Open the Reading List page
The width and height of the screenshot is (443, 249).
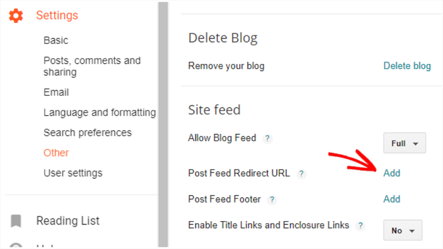[x=68, y=221]
